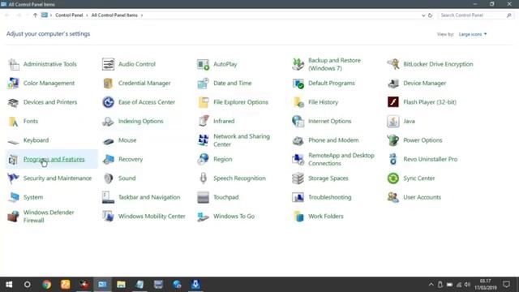The width and height of the screenshot is (519, 292).
Task: Click the Java icon
Action: 392,121
